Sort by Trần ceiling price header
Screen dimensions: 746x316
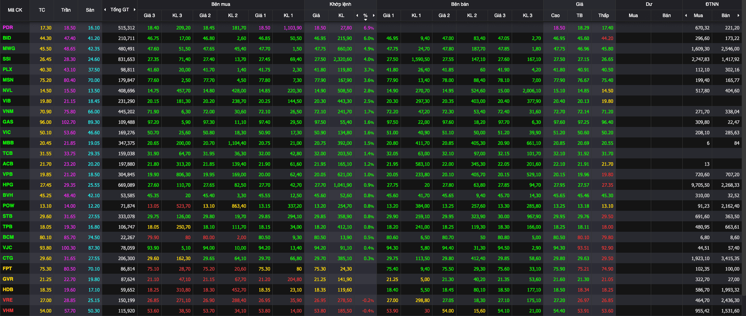point(66,10)
